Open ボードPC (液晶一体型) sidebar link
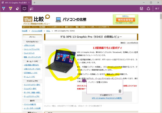 (x=32, y=93)
